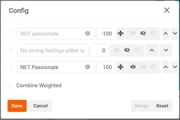
Task: Click the exclude circle icon in NOT passionate row
Action: point(153,34)
